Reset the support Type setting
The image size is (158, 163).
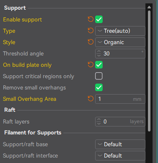91,31
